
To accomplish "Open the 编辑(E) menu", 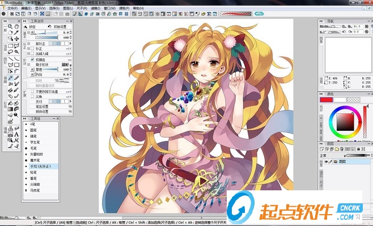I will (x=26, y=8).
